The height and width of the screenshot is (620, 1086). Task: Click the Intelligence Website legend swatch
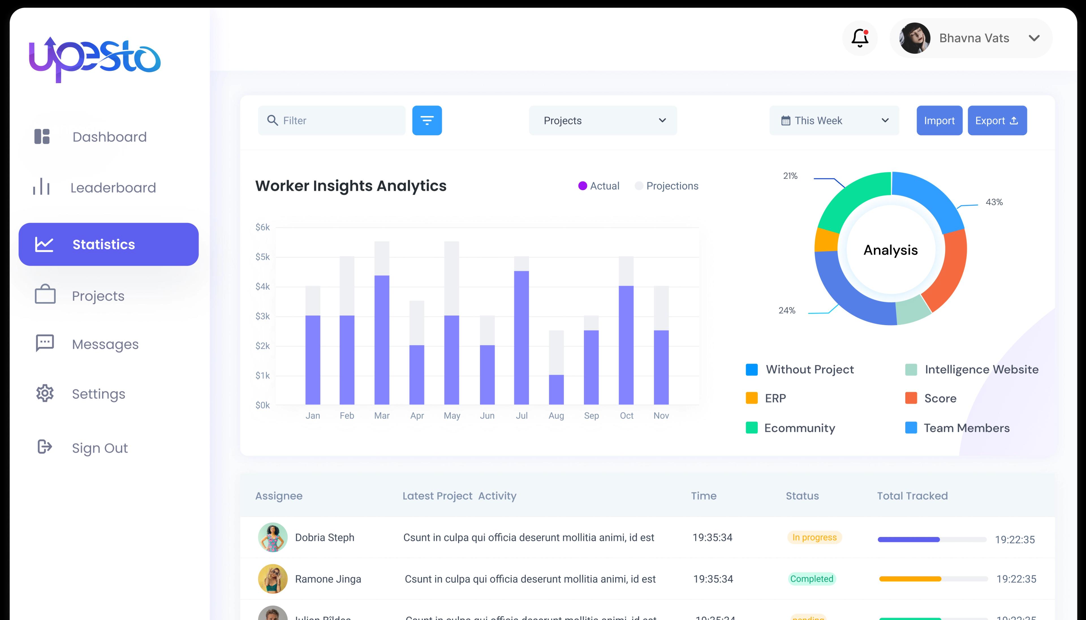coord(911,369)
